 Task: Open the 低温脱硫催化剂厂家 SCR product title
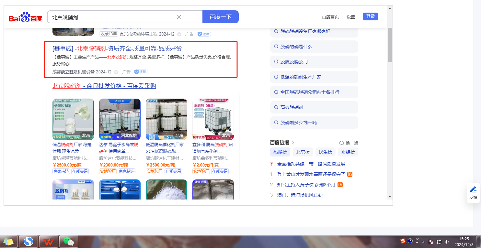point(165,148)
